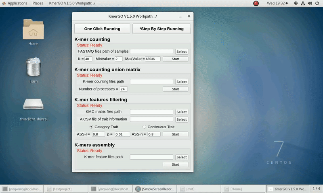Image resolution: width=323 pixels, height=193 pixels.
Task: Open the Places menu
Action: 38,3
